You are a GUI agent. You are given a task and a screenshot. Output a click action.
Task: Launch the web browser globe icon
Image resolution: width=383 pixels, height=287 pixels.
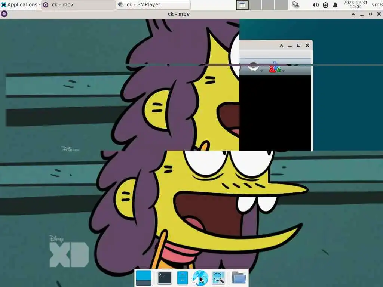[x=200, y=278]
